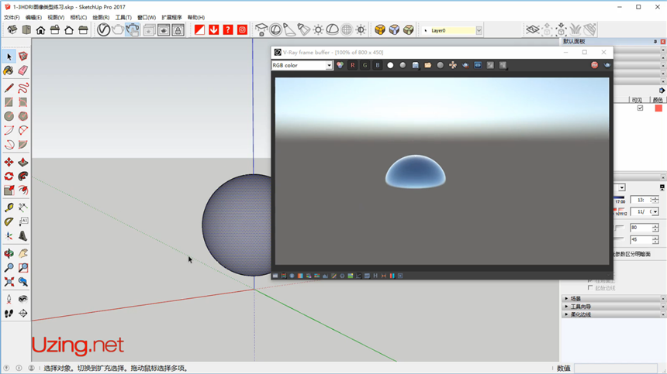Image resolution: width=667 pixels, height=374 pixels.
Task: Open the Layer0 layer dropdown
Action: coord(479,31)
